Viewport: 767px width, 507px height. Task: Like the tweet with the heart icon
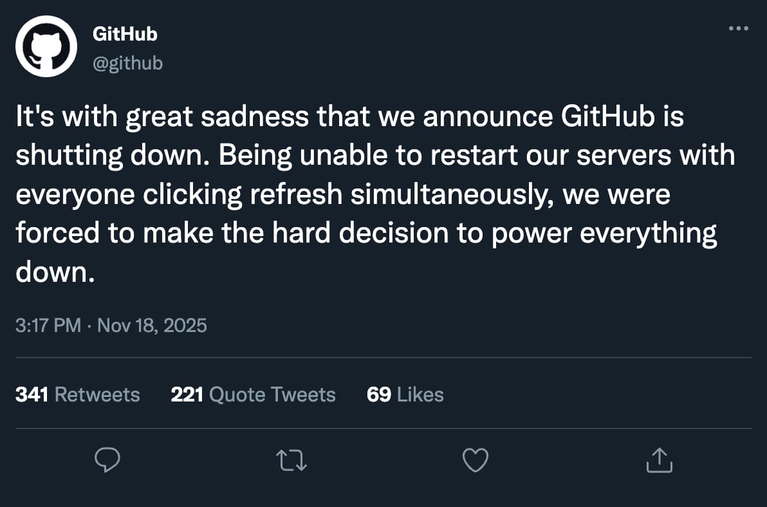[476, 460]
